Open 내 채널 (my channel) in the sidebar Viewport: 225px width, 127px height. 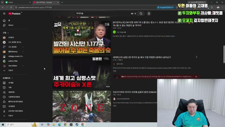point(8,83)
